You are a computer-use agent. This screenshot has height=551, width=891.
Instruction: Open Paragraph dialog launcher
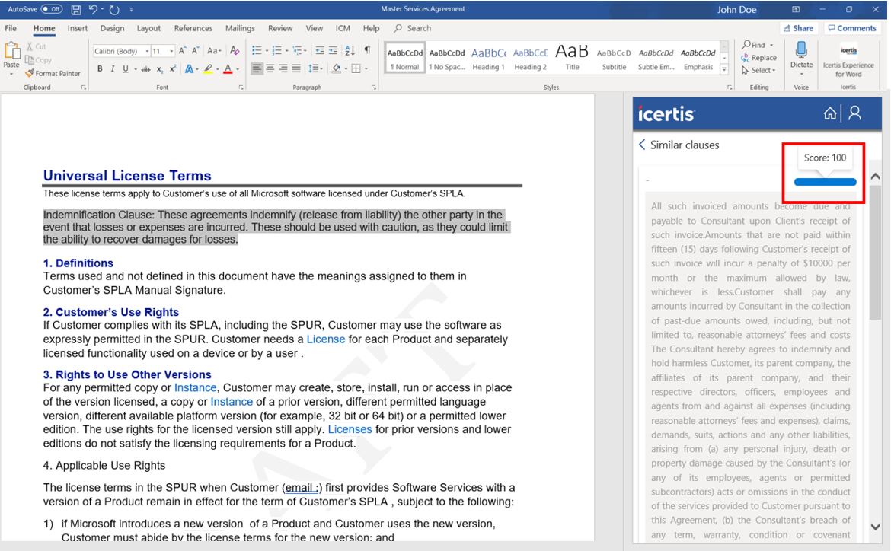click(x=373, y=88)
